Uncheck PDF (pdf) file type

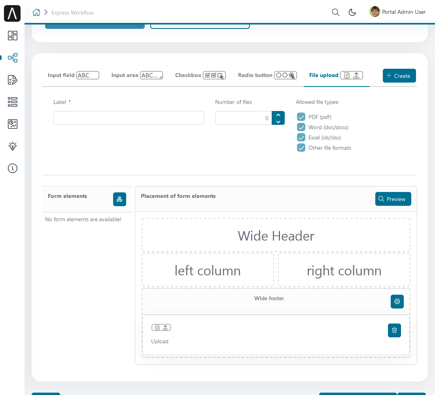coord(301,117)
